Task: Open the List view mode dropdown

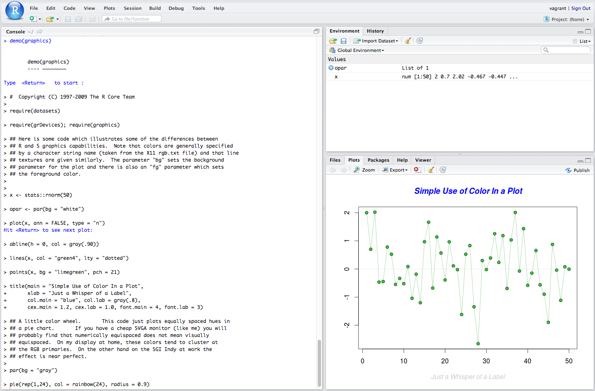Action: point(584,41)
